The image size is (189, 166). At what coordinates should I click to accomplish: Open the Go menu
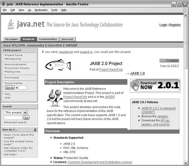click(x=29, y=10)
